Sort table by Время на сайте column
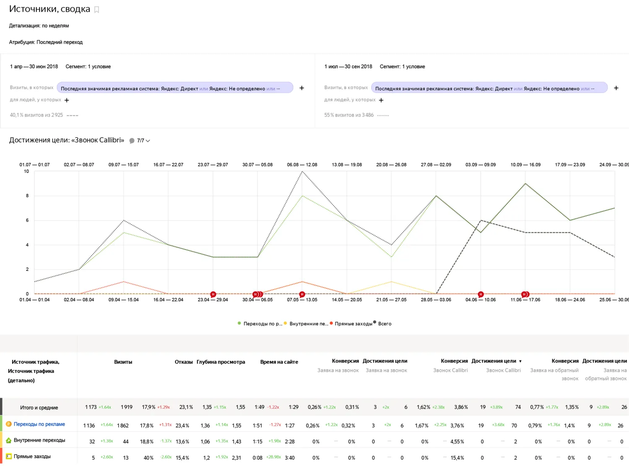Viewport: 629px width, 466px height. click(x=279, y=362)
